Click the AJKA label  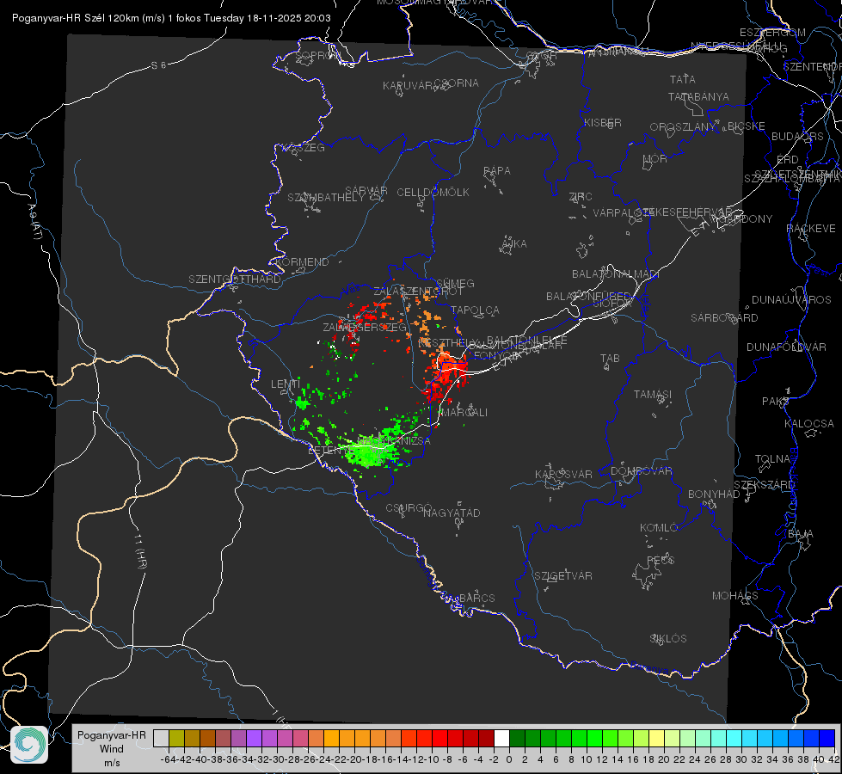tap(514, 244)
